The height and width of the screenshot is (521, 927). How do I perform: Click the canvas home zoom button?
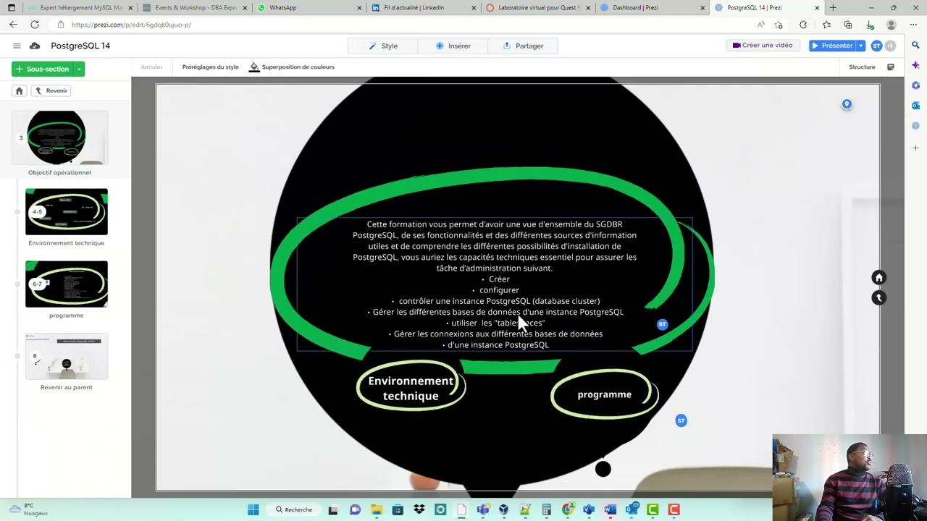coord(878,278)
